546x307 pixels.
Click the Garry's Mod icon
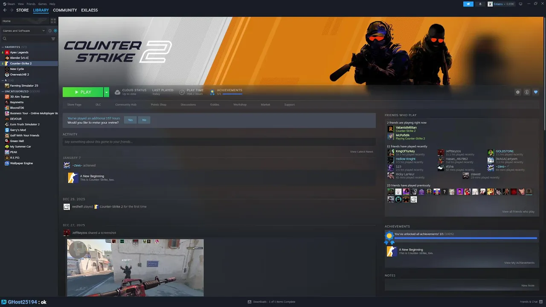click(7, 130)
